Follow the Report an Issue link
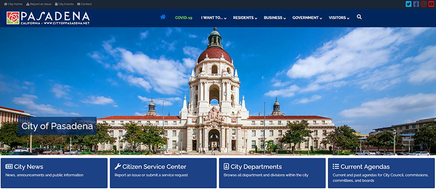 [39, 4]
